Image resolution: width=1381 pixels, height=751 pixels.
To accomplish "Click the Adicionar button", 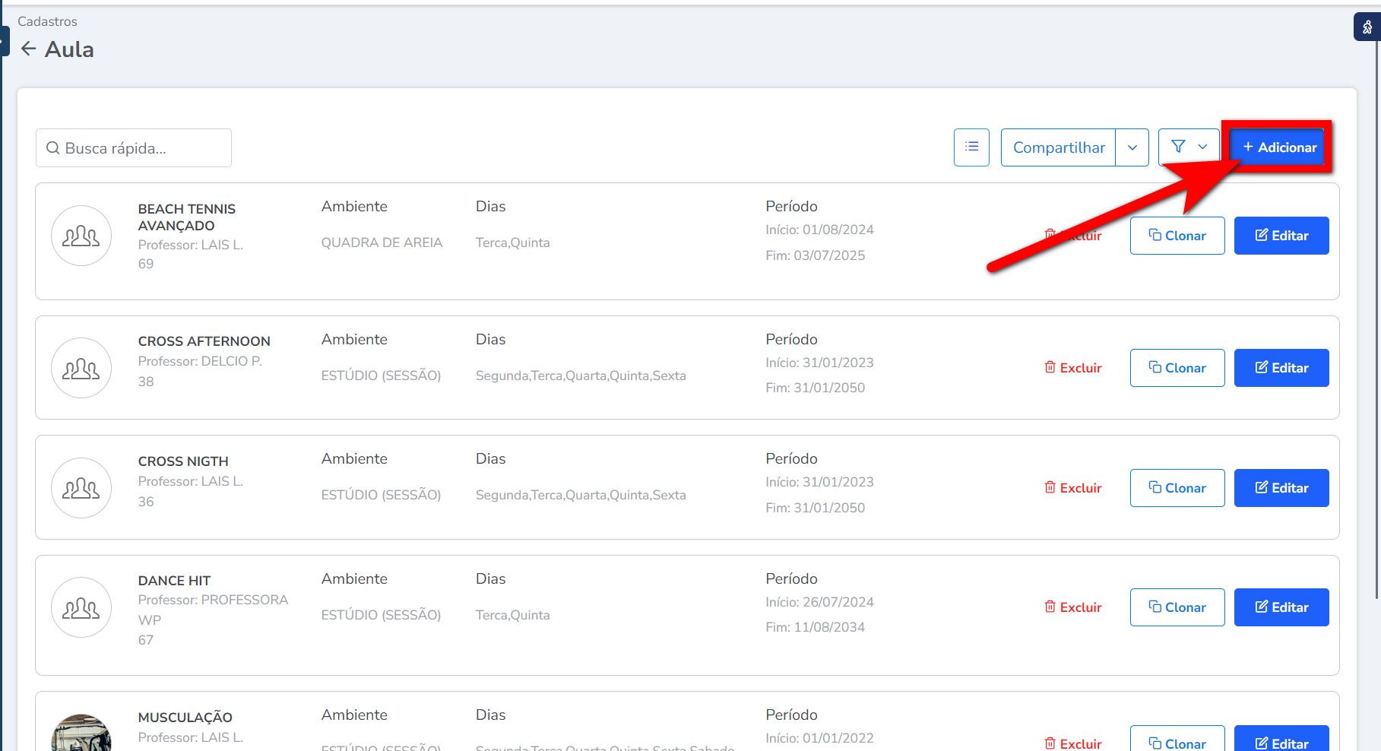I will (x=1279, y=147).
